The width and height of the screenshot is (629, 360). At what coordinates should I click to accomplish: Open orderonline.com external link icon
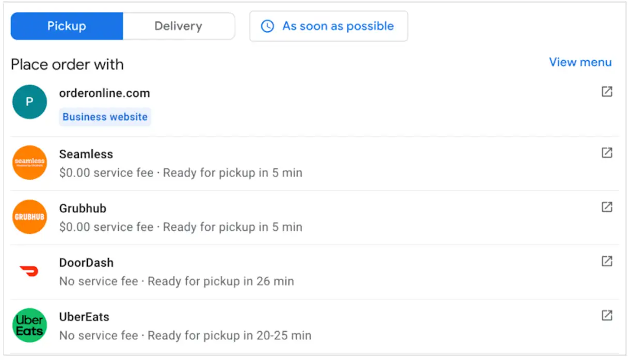[x=607, y=92]
